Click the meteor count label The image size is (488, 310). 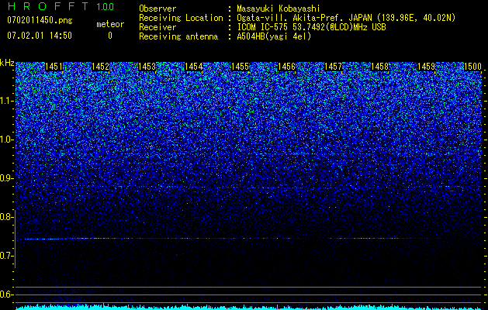(x=110, y=24)
